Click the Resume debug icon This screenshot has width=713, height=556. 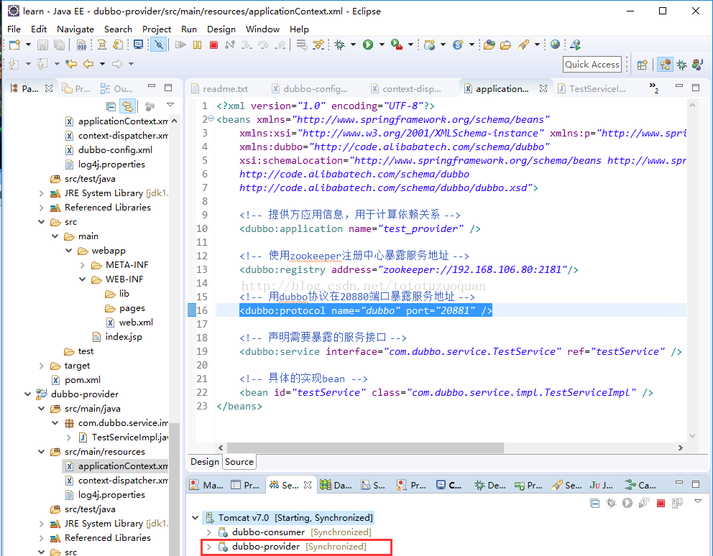point(180,45)
